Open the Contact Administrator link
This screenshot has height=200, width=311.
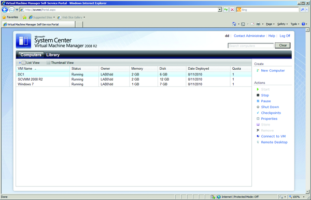[x=249, y=36]
